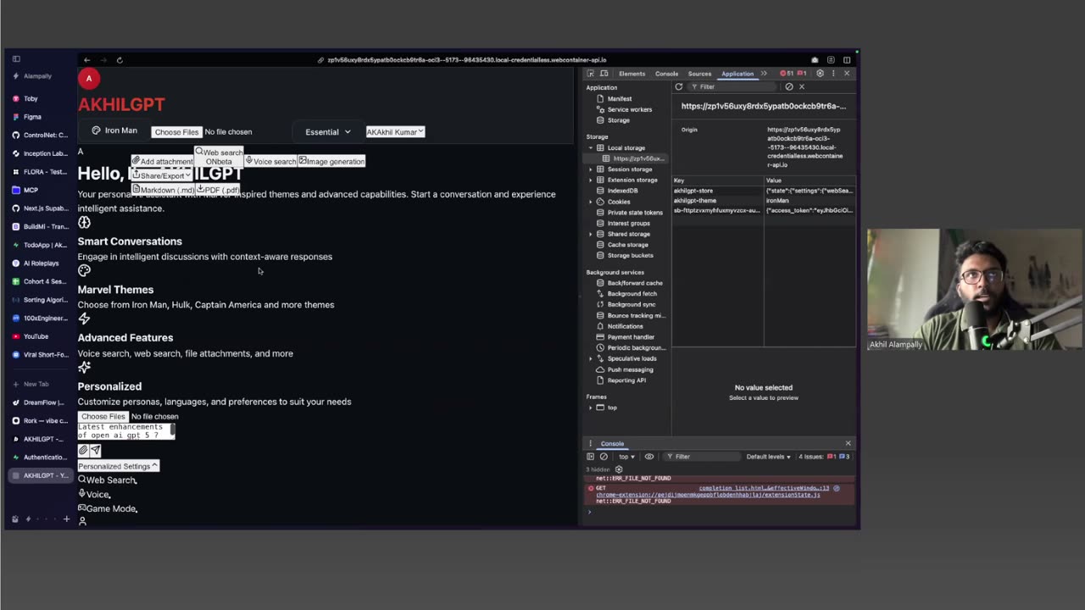Open the Default levels dropdown
This screenshot has height=610, width=1085.
(768, 457)
